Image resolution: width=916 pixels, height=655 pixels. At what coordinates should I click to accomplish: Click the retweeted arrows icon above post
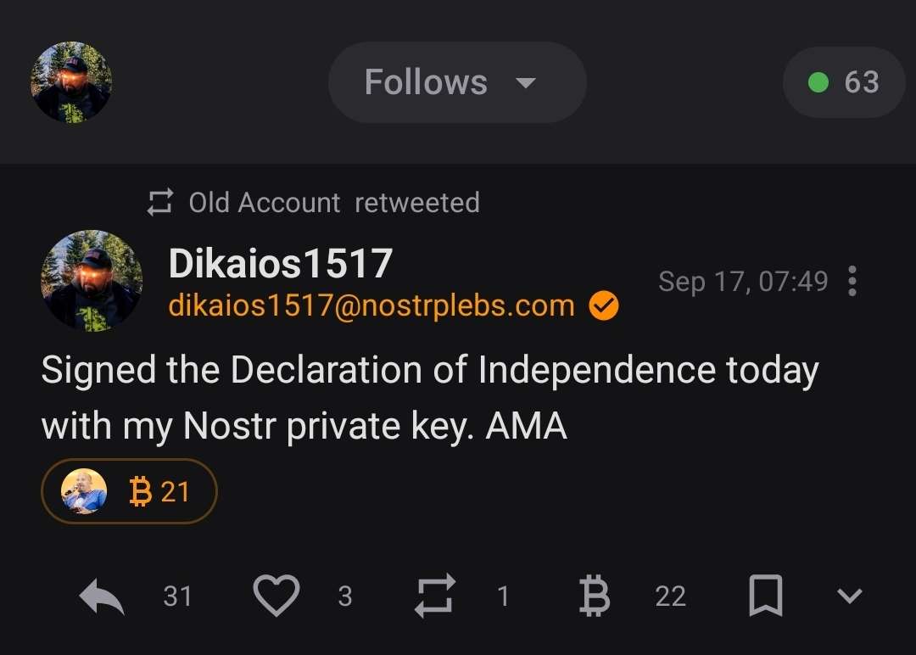click(159, 203)
